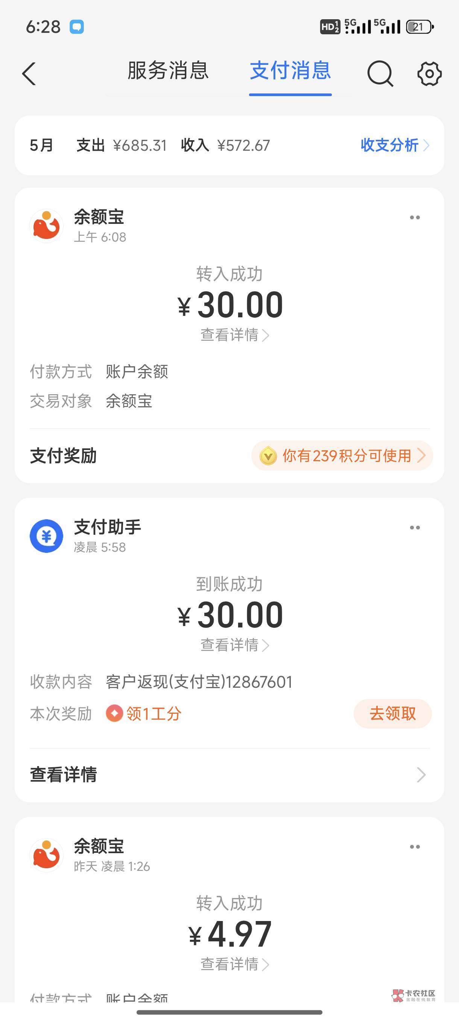
Task: Tap the 5月 monthly summary card
Action: point(158,145)
